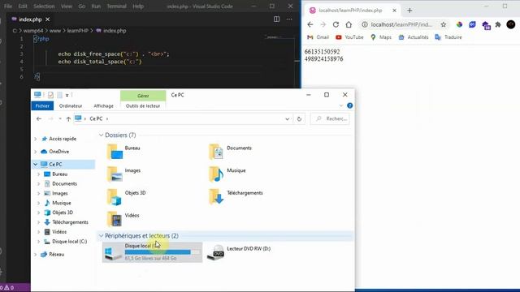The width and height of the screenshot is (520, 292).
Task: Bookmark this page with star icon
Action: pos(444,24)
